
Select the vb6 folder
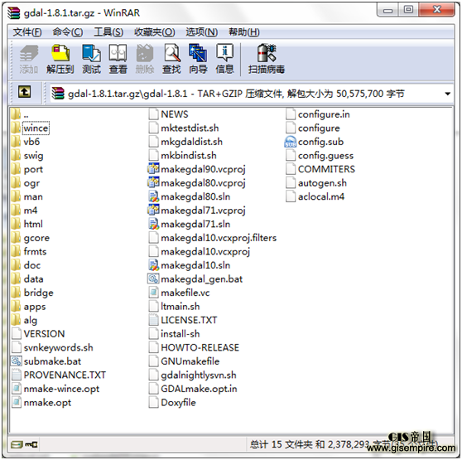[x=26, y=142]
